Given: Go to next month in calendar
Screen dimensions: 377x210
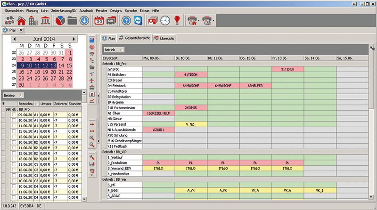Looking at the screenshot, I should click(72, 39).
